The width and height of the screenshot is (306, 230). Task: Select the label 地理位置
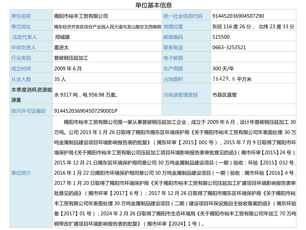click(173, 27)
